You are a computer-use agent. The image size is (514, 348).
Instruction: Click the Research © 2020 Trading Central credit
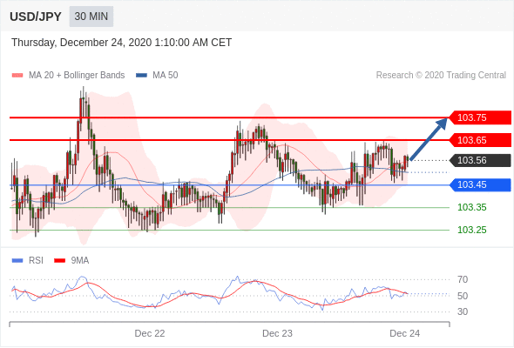pyautogui.click(x=441, y=76)
